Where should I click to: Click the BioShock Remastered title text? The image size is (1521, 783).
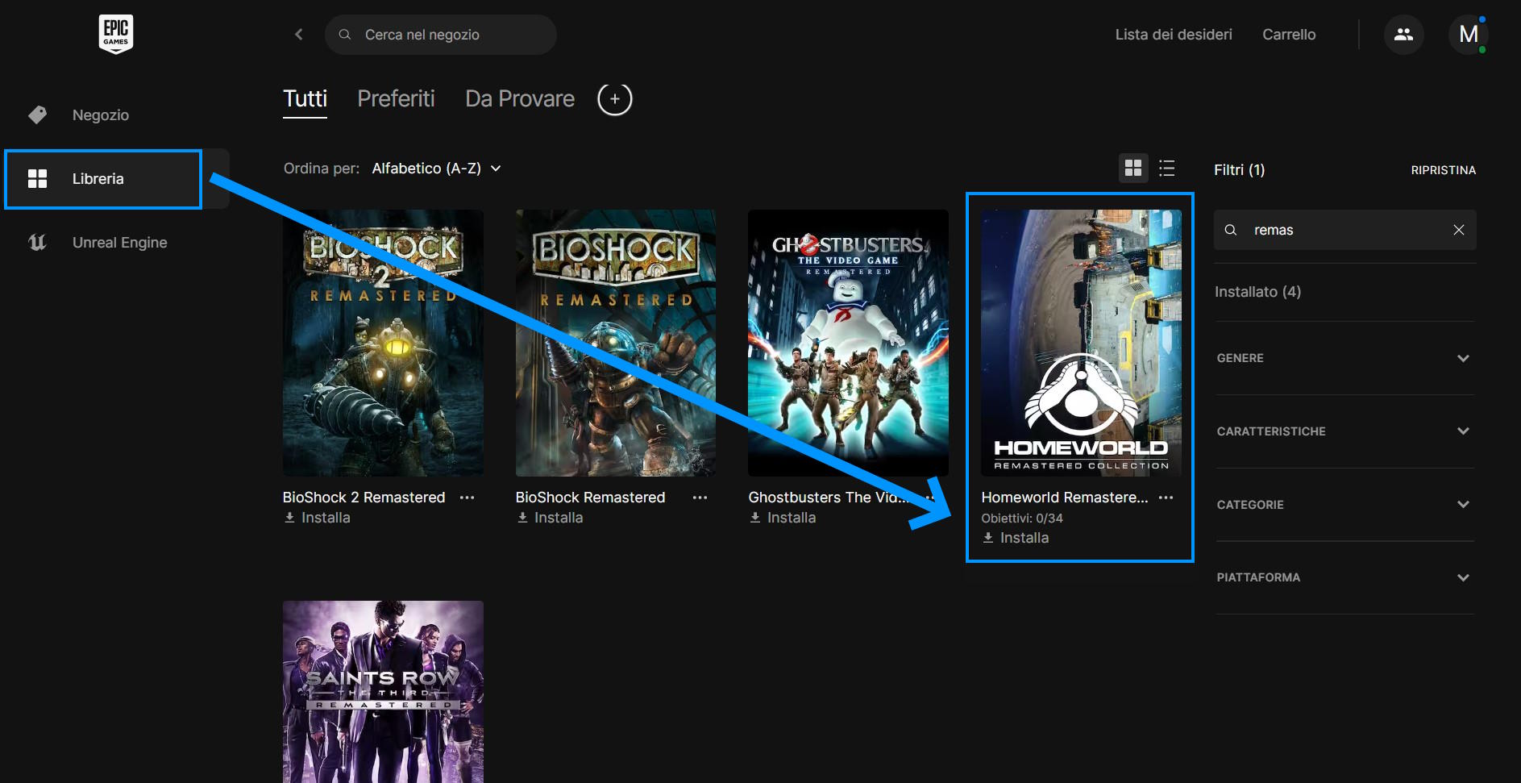point(590,498)
